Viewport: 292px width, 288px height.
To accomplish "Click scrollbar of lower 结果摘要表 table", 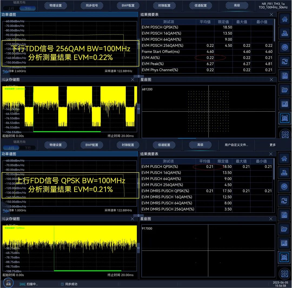I will pos(274,169).
